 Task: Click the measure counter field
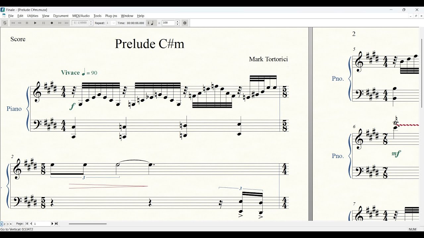click(80, 23)
